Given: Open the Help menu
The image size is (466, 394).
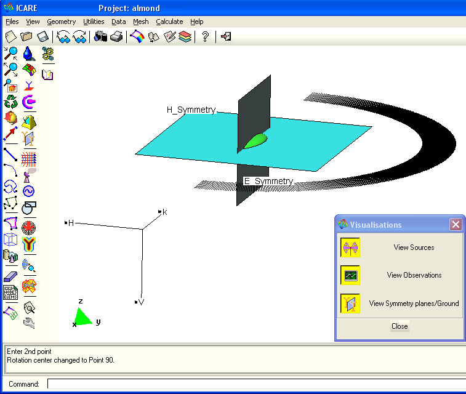Looking at the screenshot, I should pyautogui.click(x=197, y=22).
